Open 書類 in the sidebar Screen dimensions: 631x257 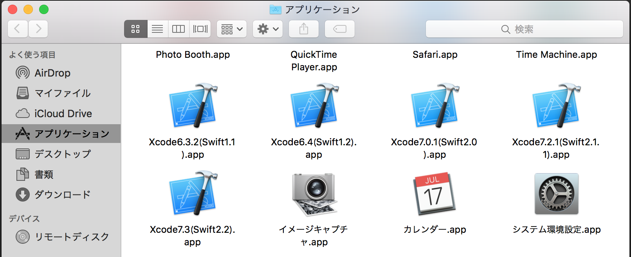click(61, 174)
